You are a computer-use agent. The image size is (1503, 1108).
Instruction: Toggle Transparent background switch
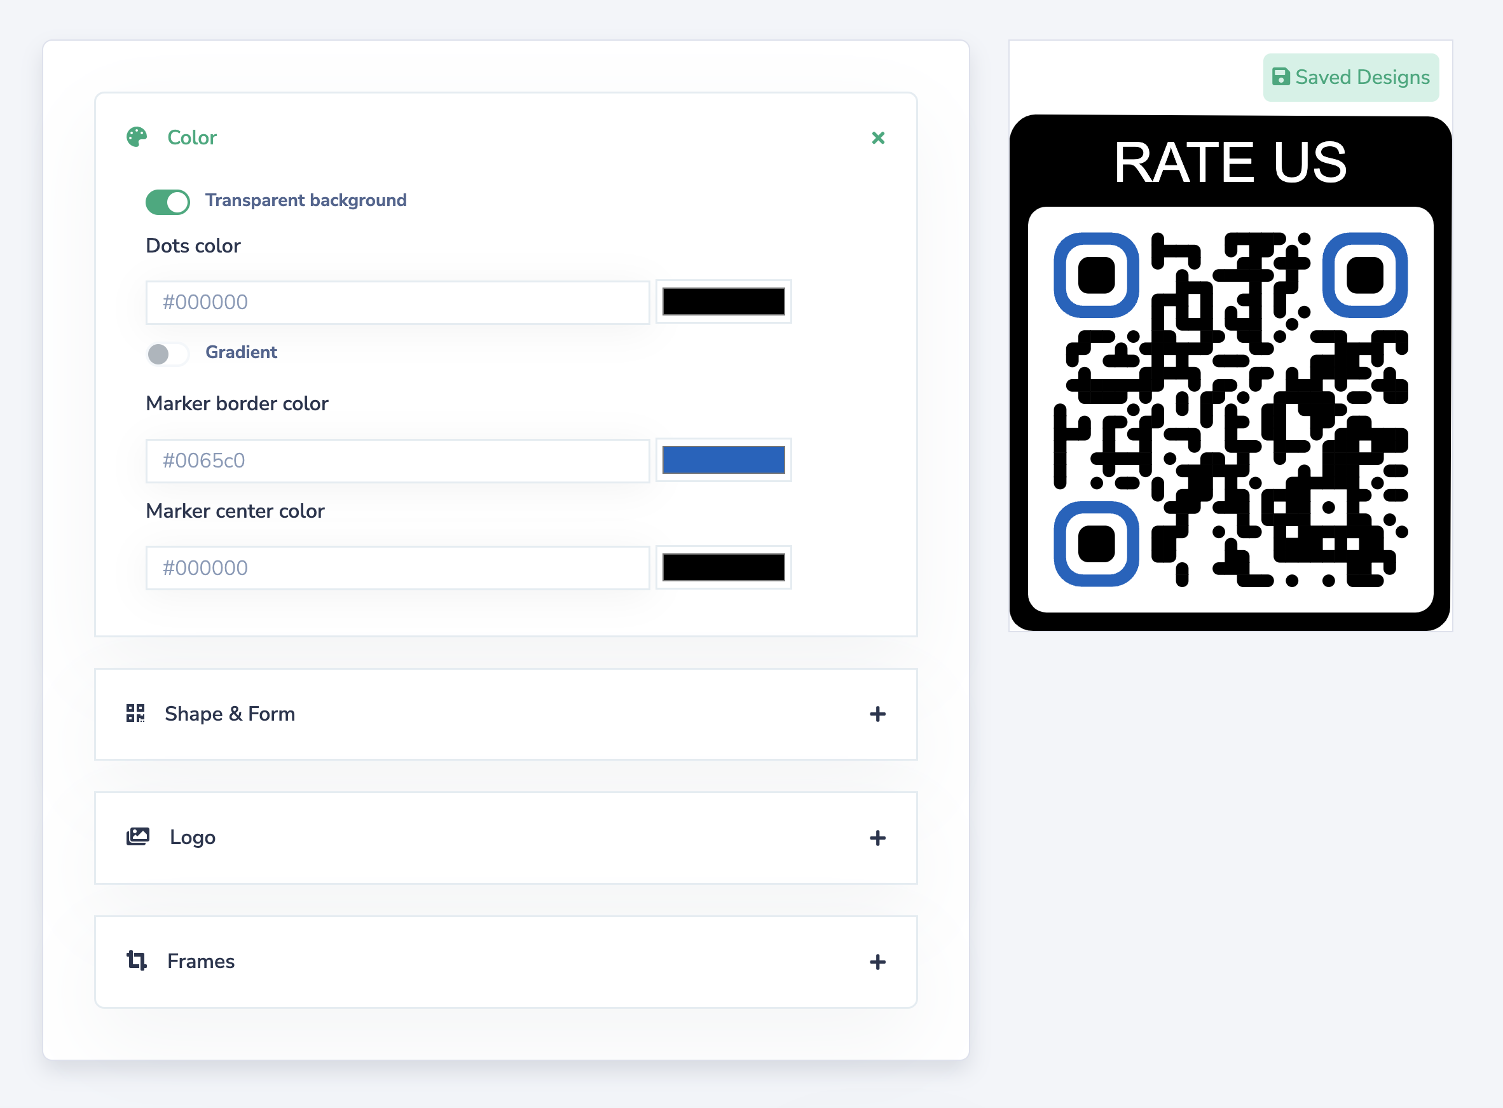168,201
